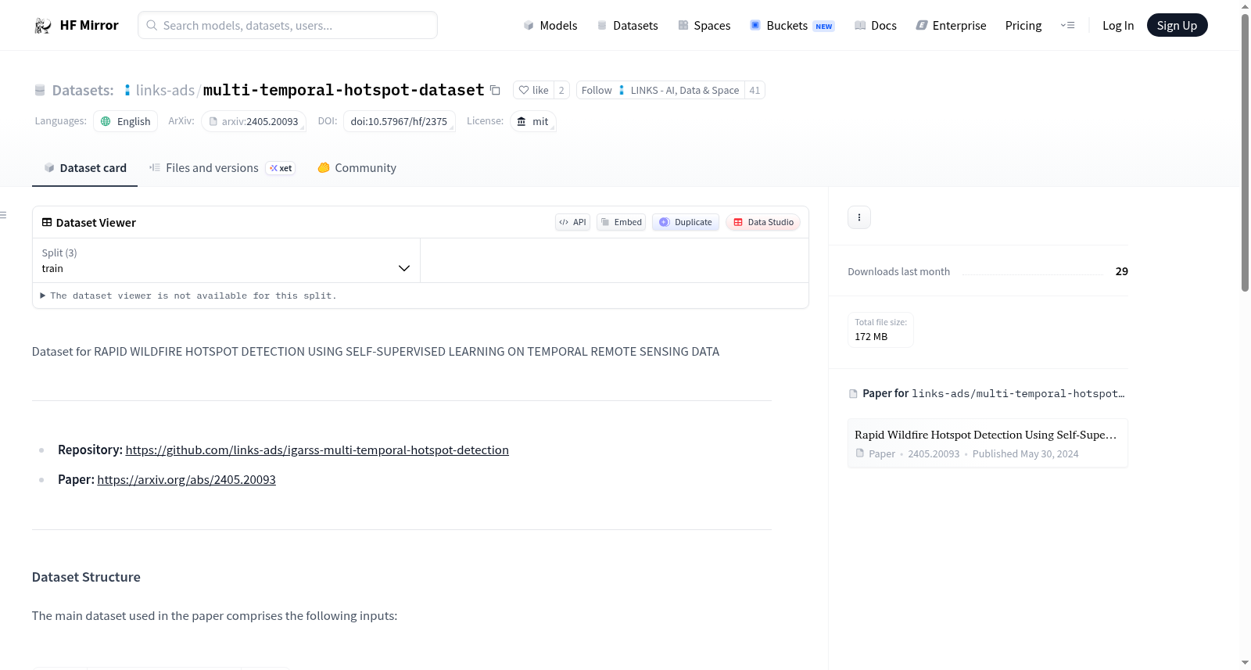Click the English language tag
This screenshot has height=670, width=1251.
coord(126,121)
